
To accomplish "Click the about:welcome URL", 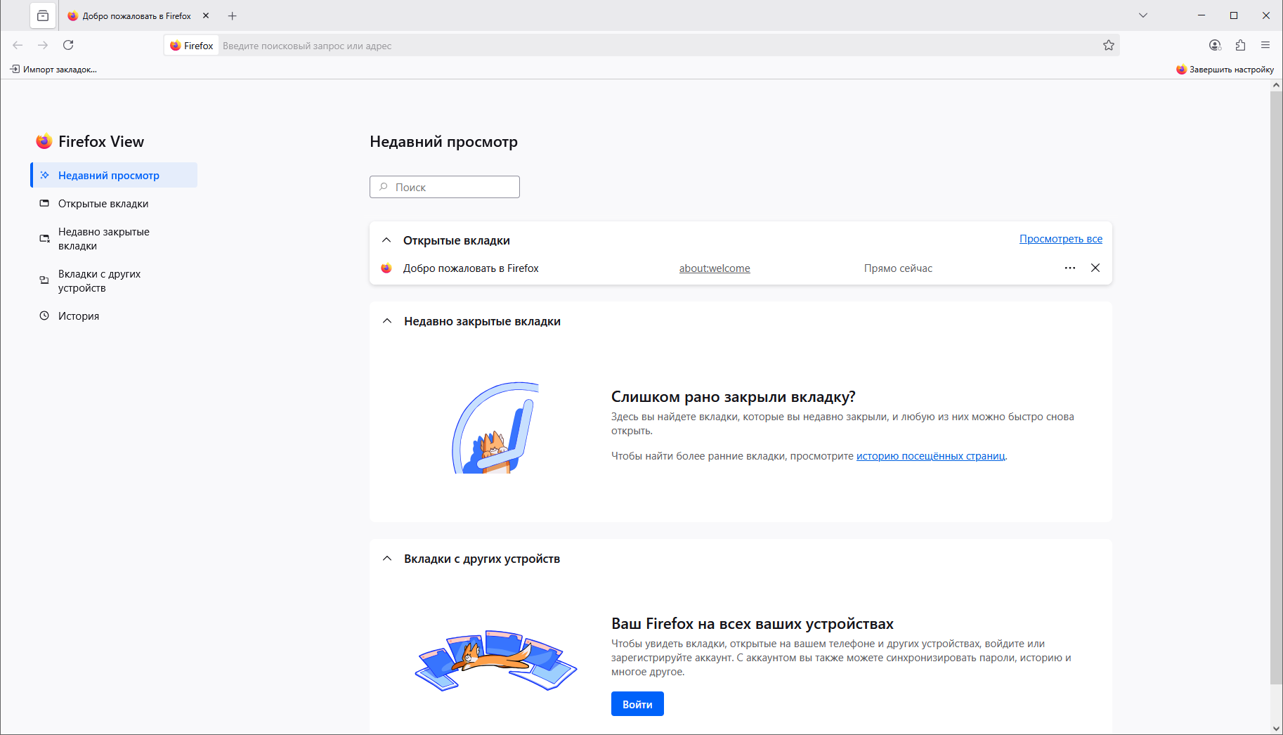I will tap(715, 268).
